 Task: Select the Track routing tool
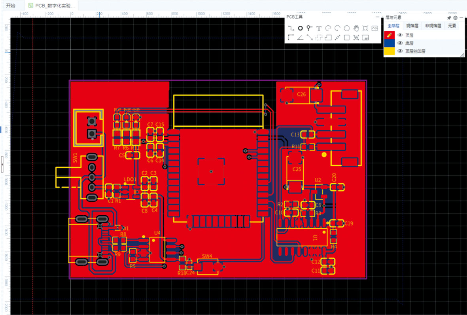tap(291, 28)
